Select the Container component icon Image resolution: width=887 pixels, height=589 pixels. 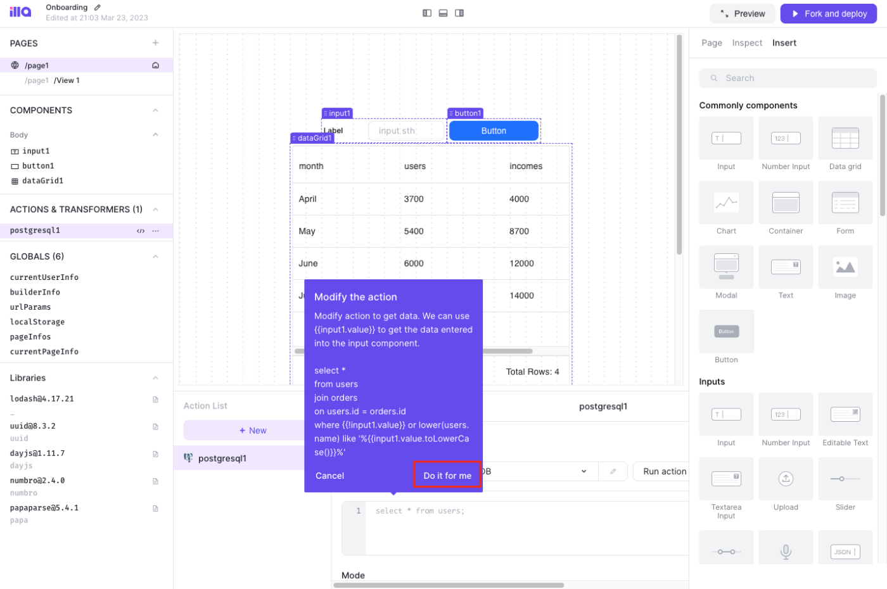click(786, 203)
